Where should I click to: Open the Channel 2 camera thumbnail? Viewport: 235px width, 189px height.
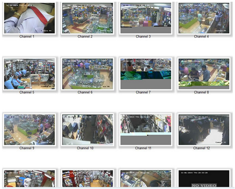(x=88, y=18)
